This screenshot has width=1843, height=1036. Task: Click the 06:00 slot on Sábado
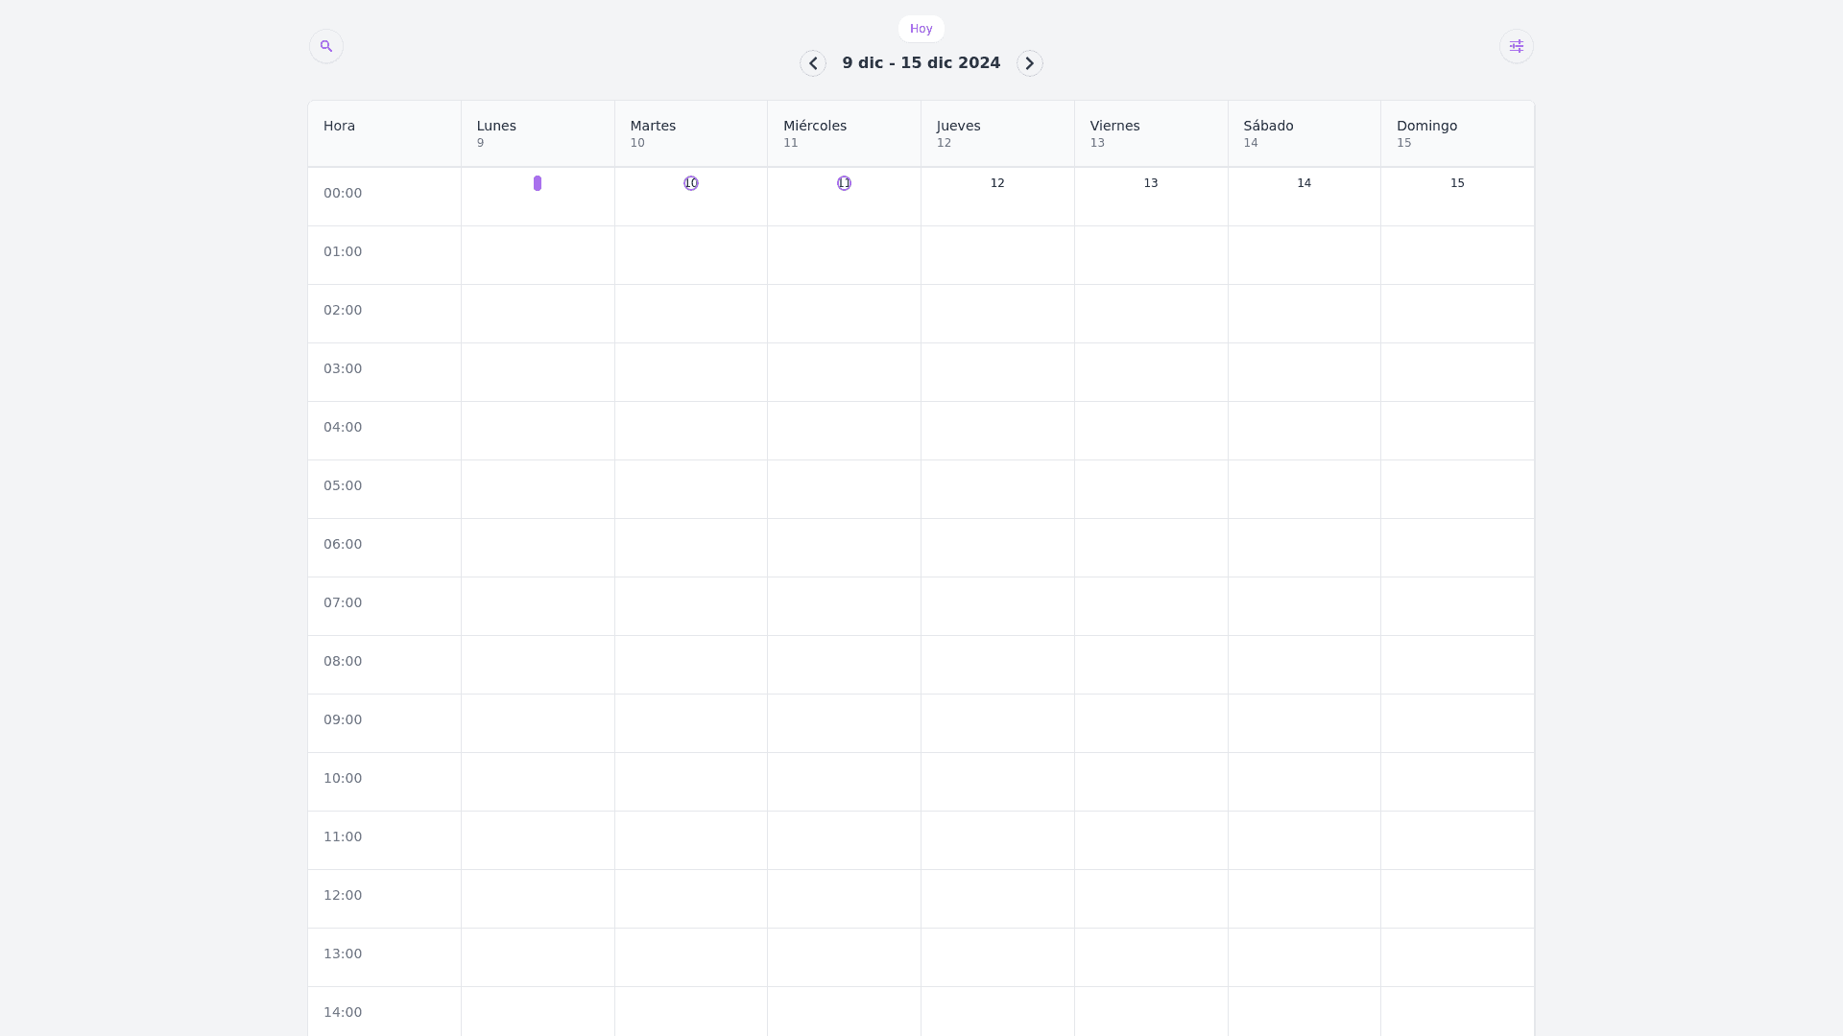[x=1304, y=548]
